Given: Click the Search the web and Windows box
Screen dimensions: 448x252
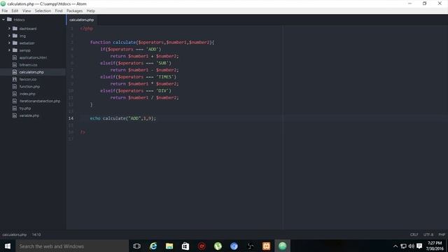Looking at the screenshot, I should pos(72,246).
